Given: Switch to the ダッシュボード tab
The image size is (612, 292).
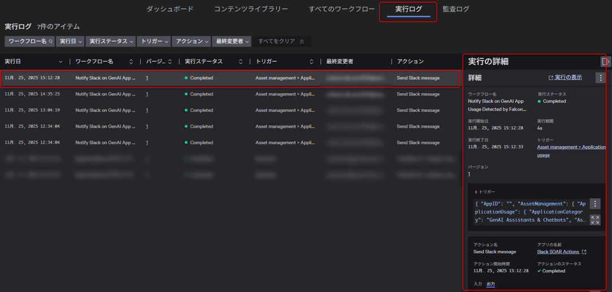Looking at the screenshot, I should coord(170,9).
